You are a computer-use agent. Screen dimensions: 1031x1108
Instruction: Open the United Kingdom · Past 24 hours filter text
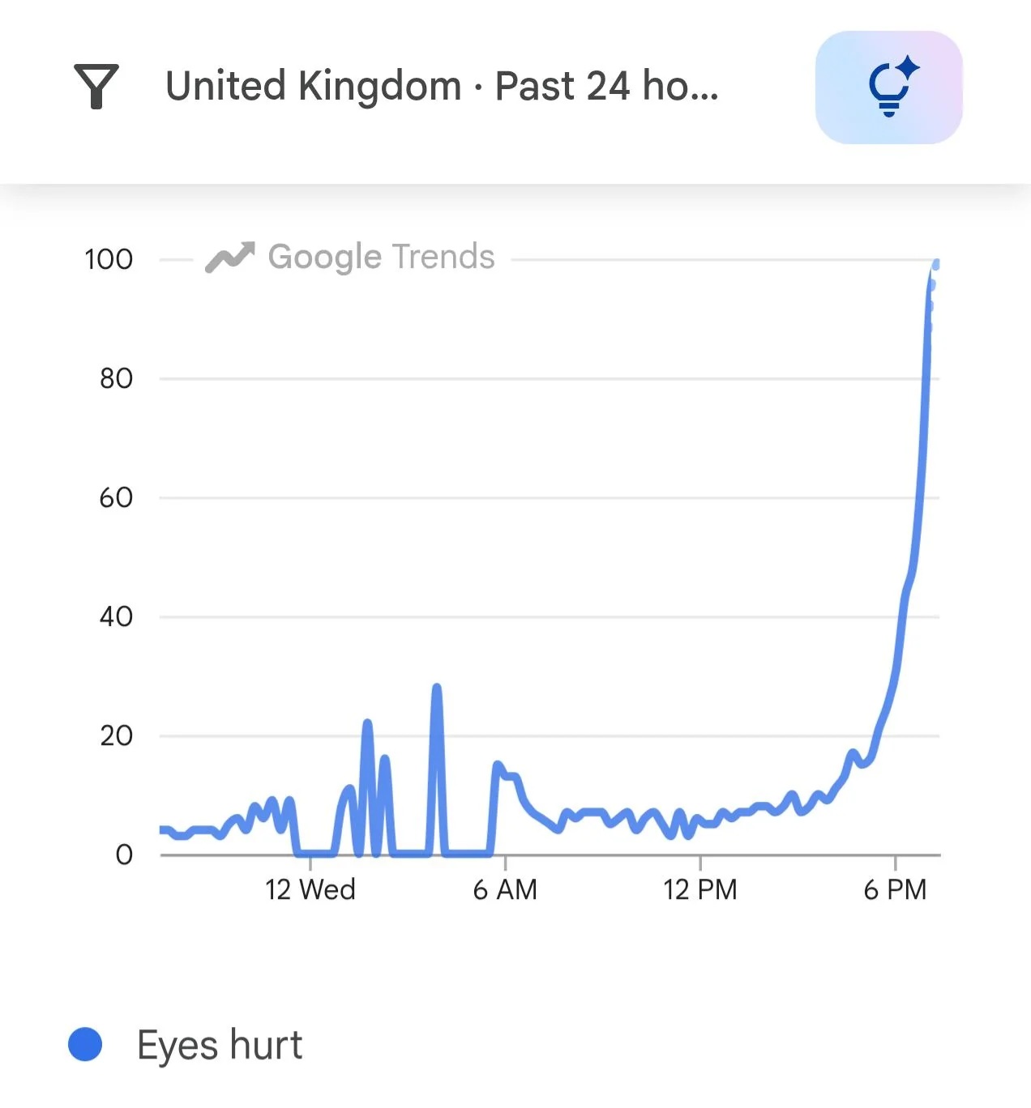tap(442, 86)
